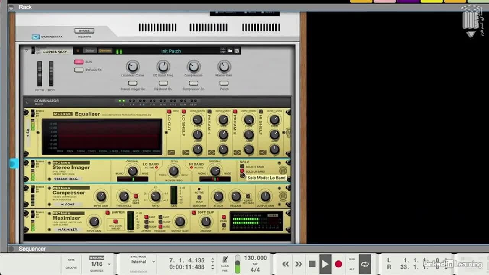Click the Master Gain knob
Image resolution: width=489 pixels, height=275 pixels.
pyautogui.click(x=224, y=67)
